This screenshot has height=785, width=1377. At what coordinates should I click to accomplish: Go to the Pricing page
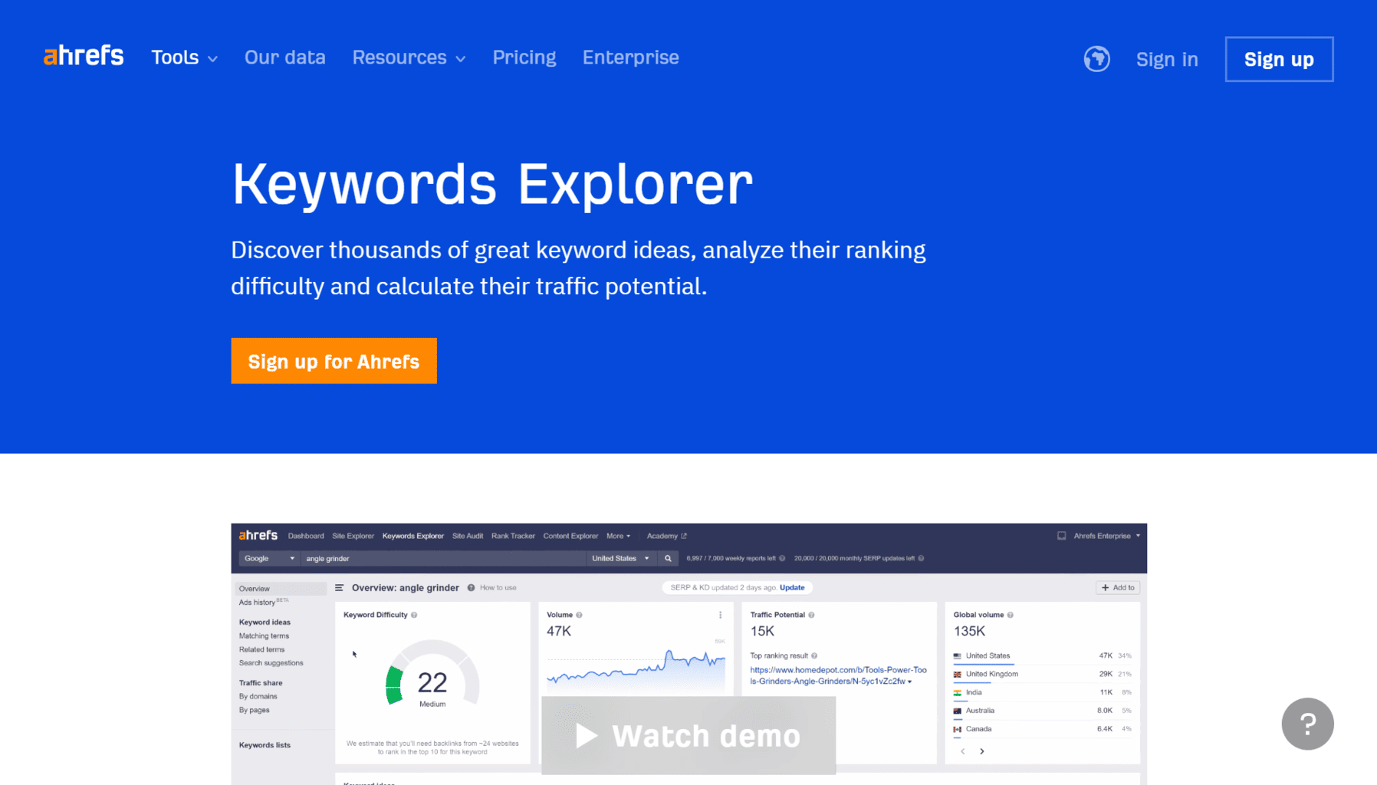(x=524, y=57)
